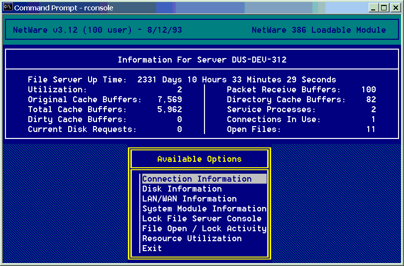The width and height of the screenshot is (404, 266).
Task: Click the 'Available Options' menu header
Action: click(x=200, y=159)
